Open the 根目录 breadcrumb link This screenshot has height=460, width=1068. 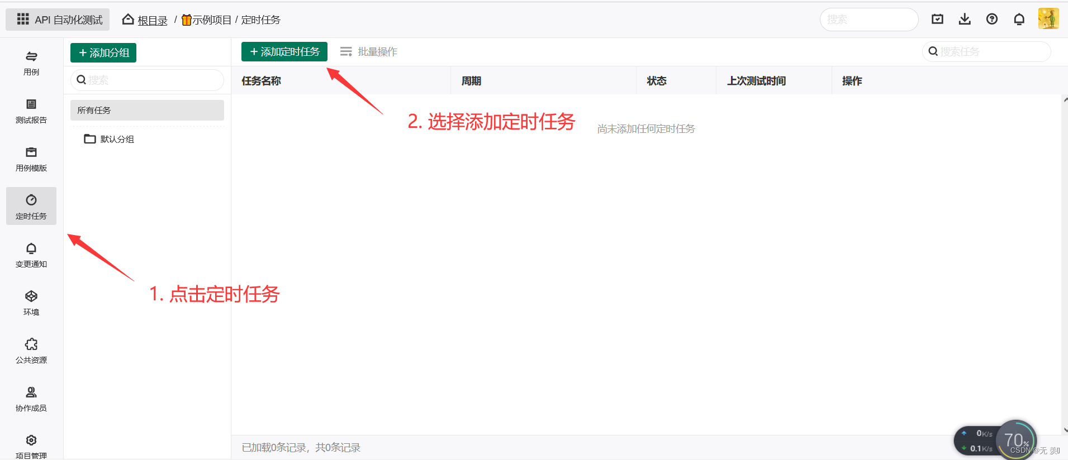153,20
